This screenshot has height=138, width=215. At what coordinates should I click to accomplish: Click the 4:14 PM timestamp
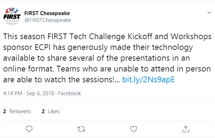pos(13,93)
